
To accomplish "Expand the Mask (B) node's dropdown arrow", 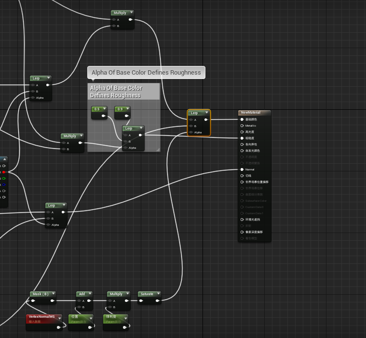I will pos(53,294).
